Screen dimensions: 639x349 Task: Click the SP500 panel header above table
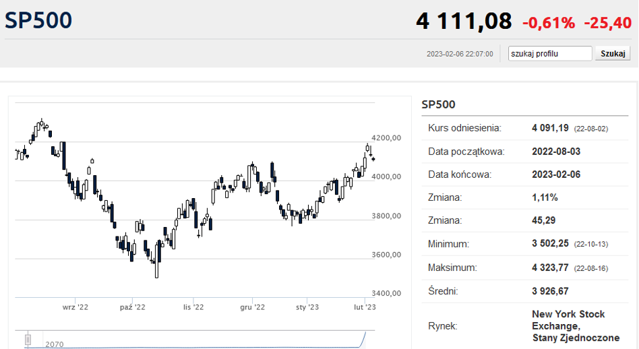(x=438, y=104)
